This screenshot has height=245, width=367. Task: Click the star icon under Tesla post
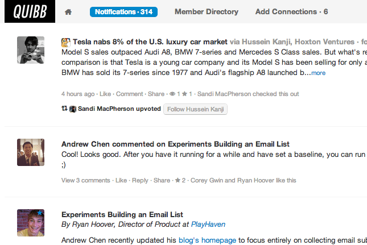coord(184,94)
